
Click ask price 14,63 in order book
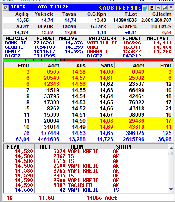[x=107, y=90]
